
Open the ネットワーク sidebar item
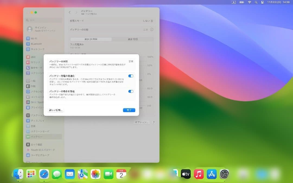click(36, 49)
